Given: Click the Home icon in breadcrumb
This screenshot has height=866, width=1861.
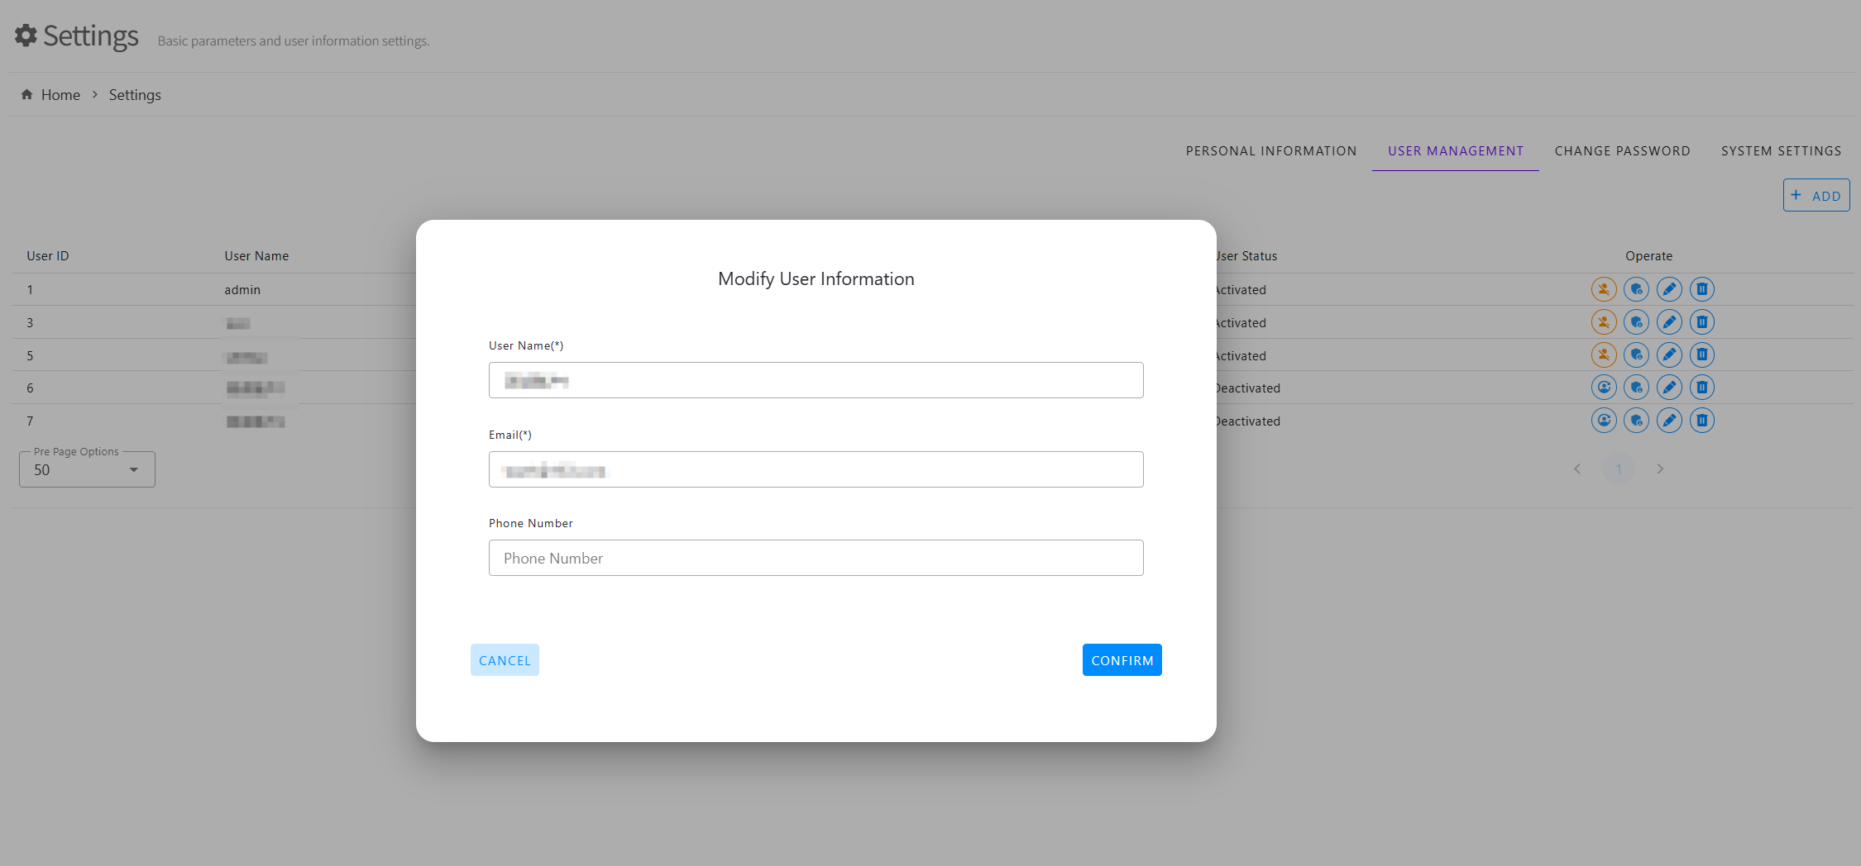Looking at the screenshot, I should [26, 95].
